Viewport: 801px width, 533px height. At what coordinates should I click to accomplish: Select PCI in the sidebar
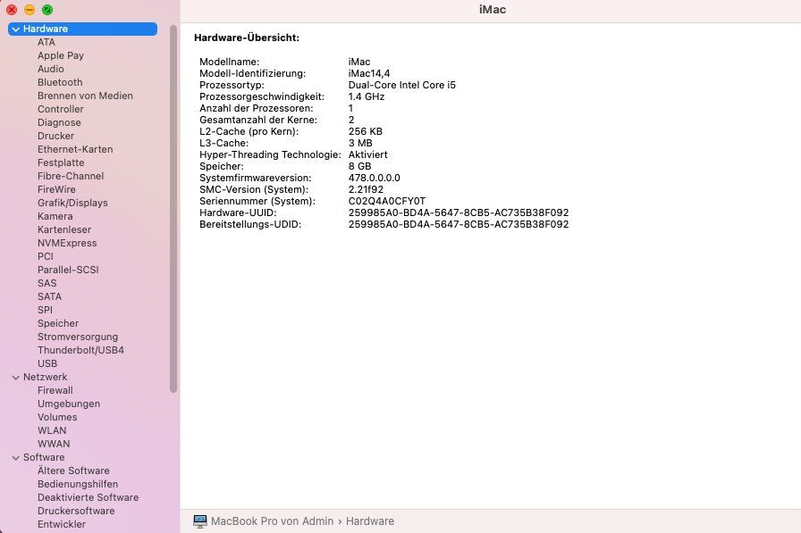point(45,256)
